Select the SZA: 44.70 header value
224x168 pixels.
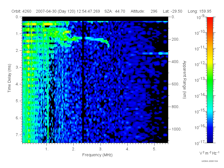pyautogui.click(x=115, y=11)
